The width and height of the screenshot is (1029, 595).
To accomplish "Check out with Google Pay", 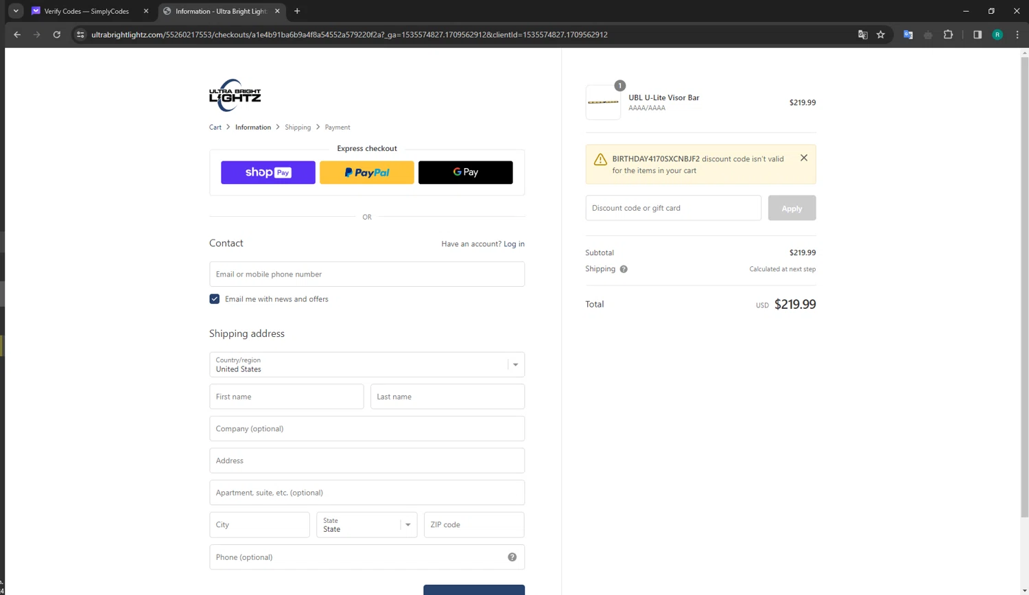I will (466, 172).
